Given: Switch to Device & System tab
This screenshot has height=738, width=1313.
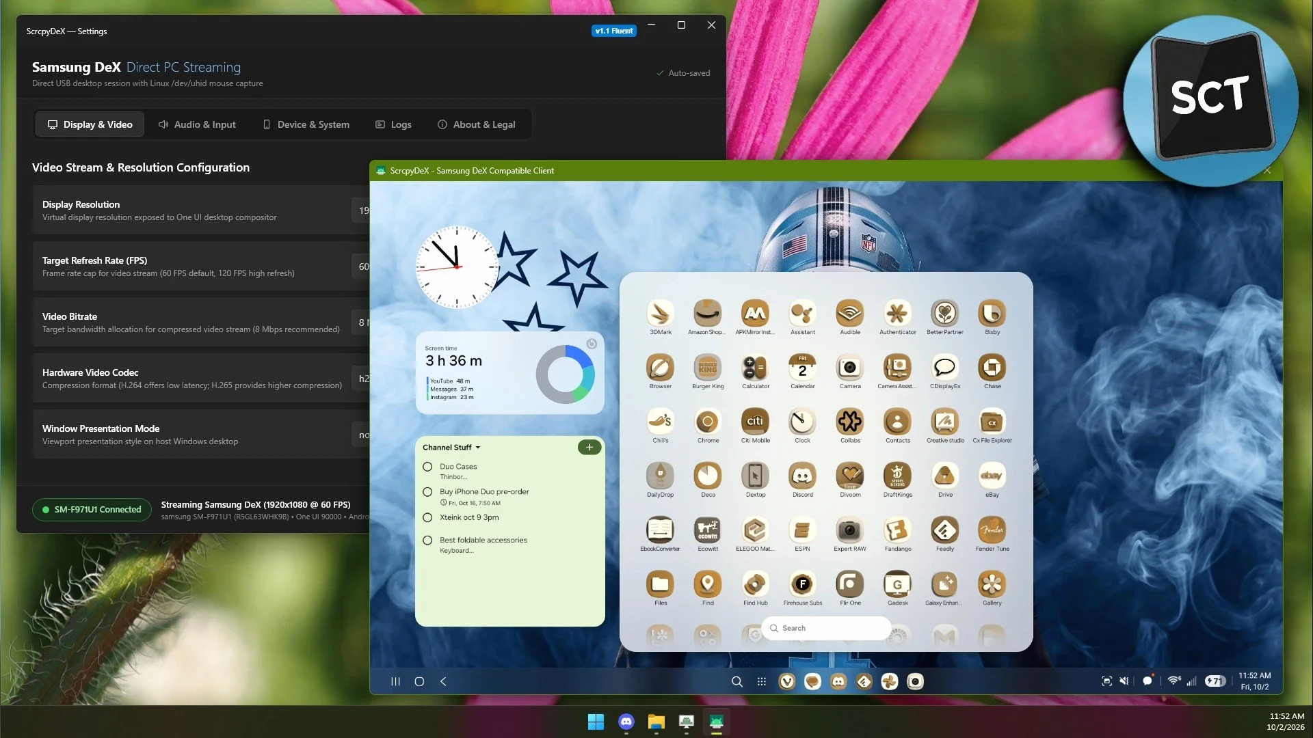Looking at the screenshot, I should click(x=306, y=124).
